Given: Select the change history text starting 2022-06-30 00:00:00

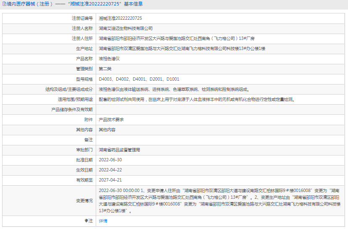Looking at the screenshot, I should [x=220, y=200].
